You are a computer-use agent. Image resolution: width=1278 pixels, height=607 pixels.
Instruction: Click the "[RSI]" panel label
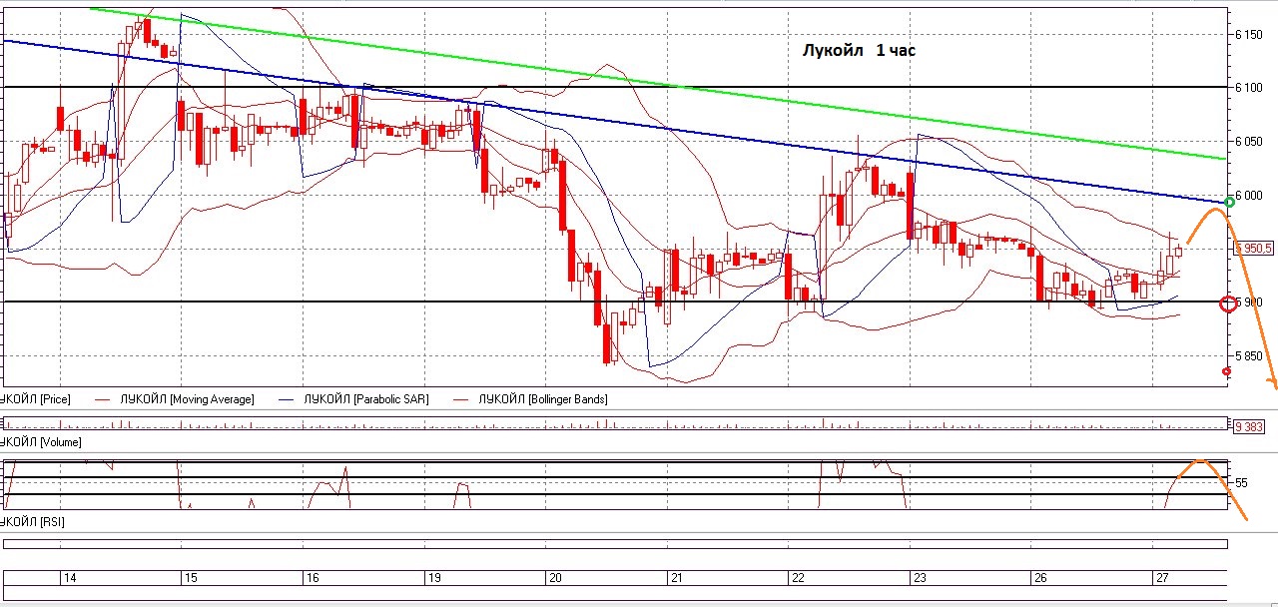[51, 522]
